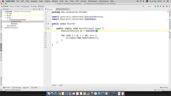Open Spotlight search in the macOS menu bar

click(164, 1)
